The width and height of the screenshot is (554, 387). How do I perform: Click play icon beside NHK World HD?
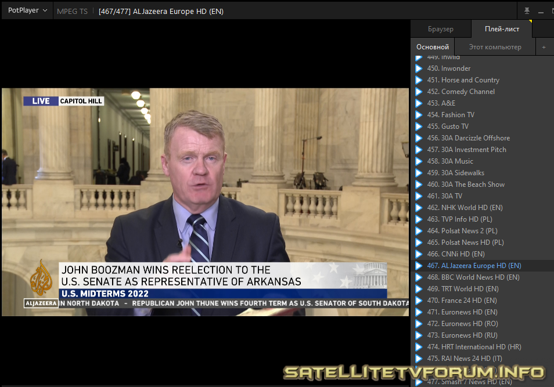(x=419, y=208)
